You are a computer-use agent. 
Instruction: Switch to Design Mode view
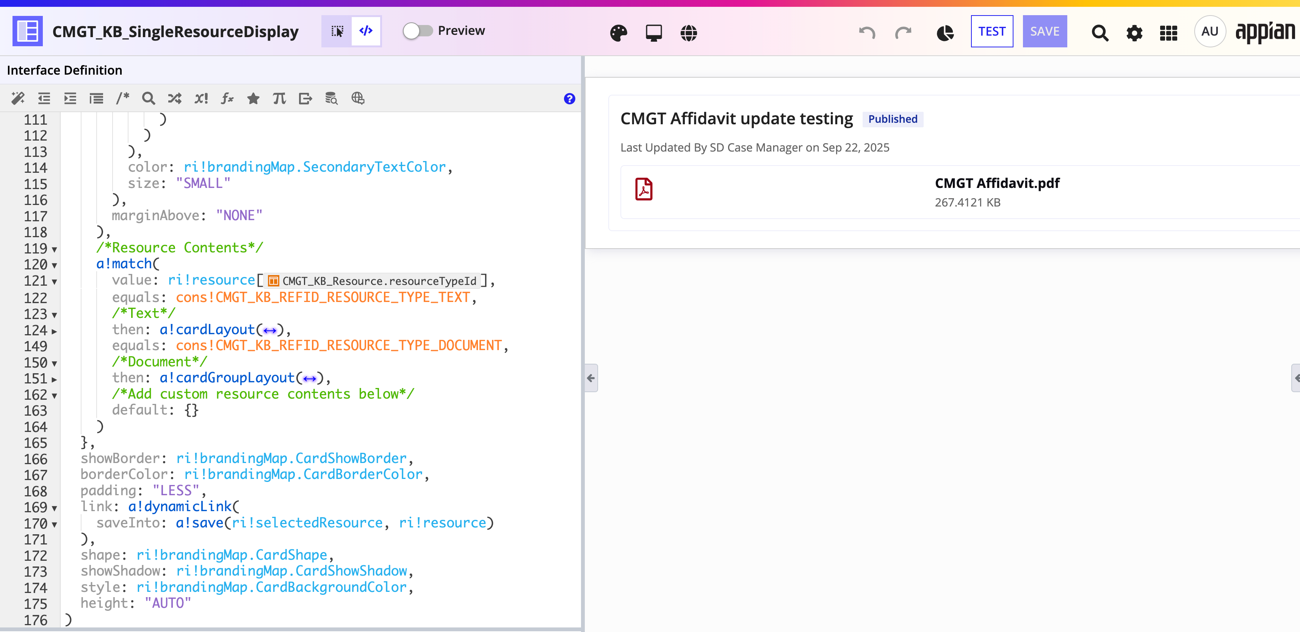[337, 31]
